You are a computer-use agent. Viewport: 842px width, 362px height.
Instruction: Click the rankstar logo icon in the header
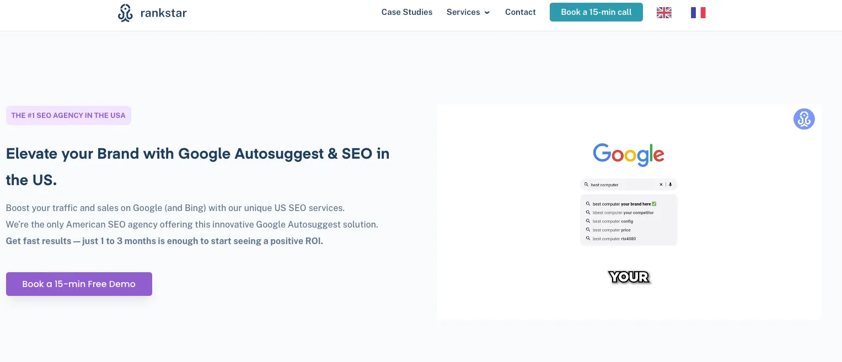point(125,12)
